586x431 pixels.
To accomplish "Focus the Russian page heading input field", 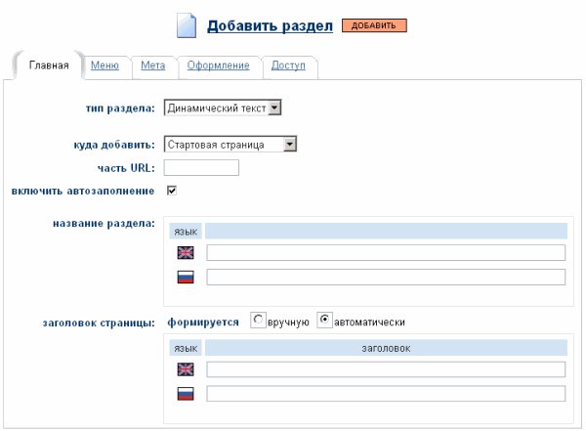I will pos(386,393).
